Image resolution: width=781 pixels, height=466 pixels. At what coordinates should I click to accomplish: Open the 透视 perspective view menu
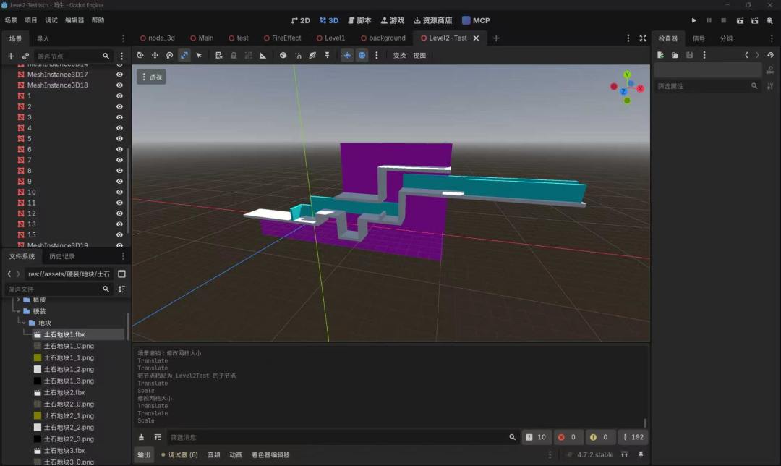point(151,77)
